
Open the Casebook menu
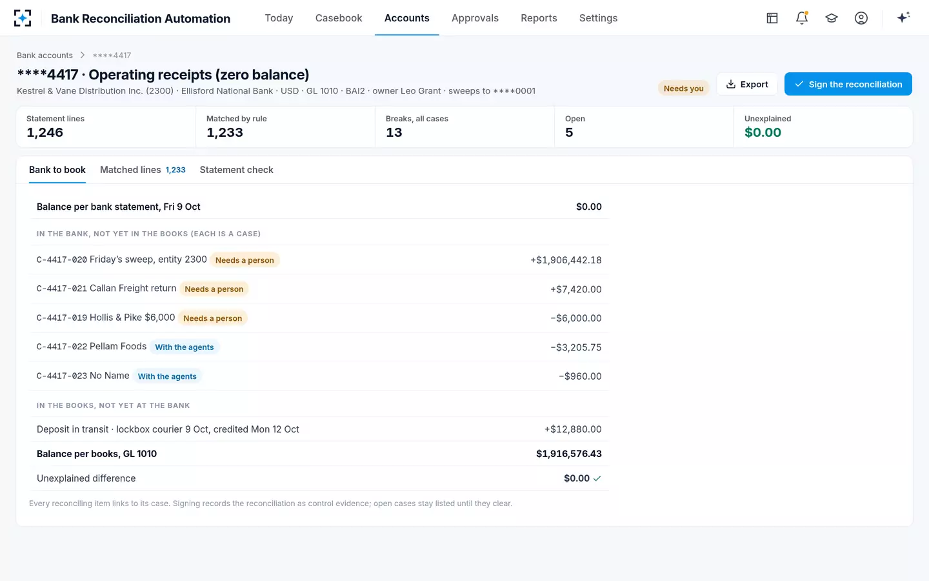point(339,18)
